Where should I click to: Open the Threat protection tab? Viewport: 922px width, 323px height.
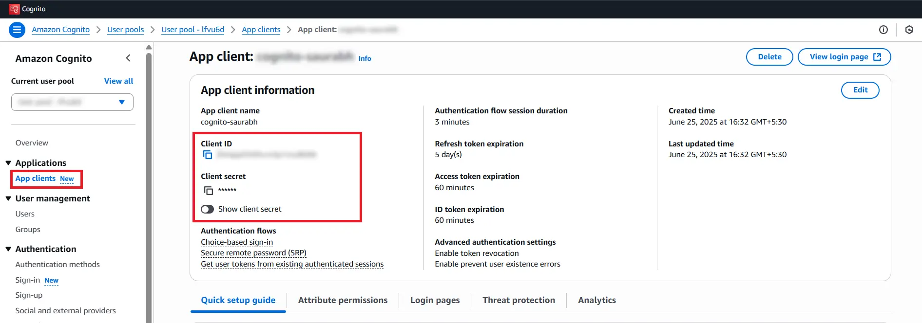(x=519, y=300)
